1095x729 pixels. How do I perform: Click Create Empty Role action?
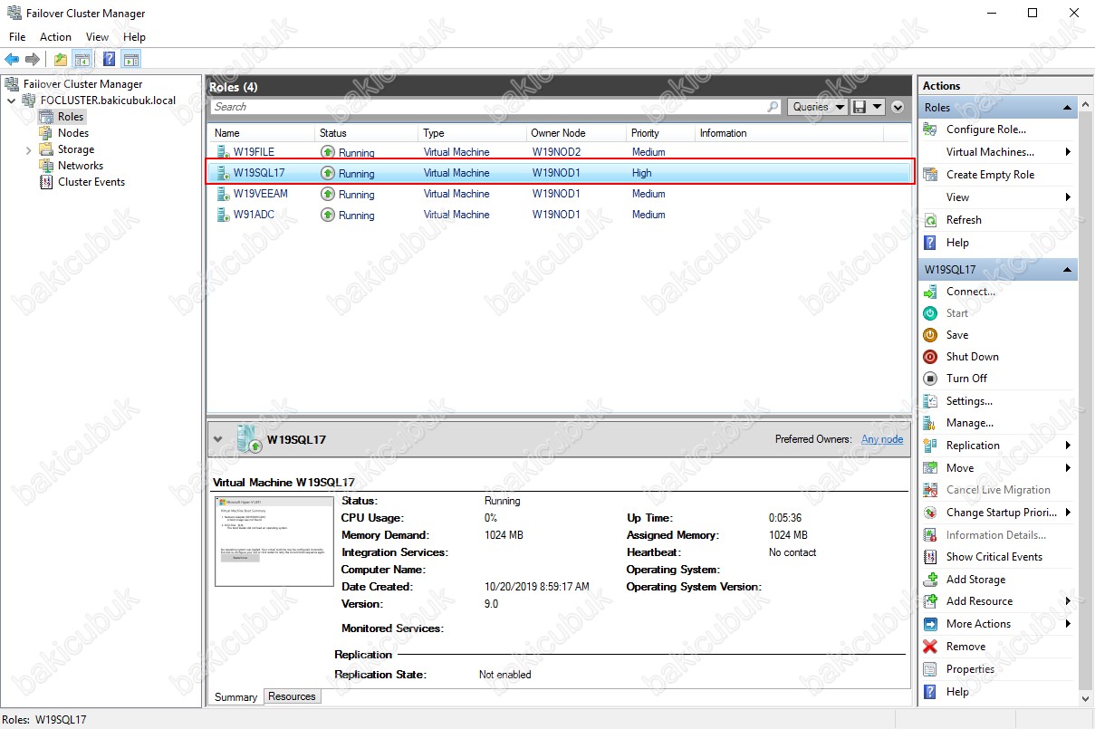coord(990,175)
